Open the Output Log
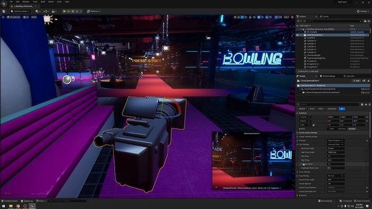372x209 pixels. pyautogui.click(x=27, y=201)
